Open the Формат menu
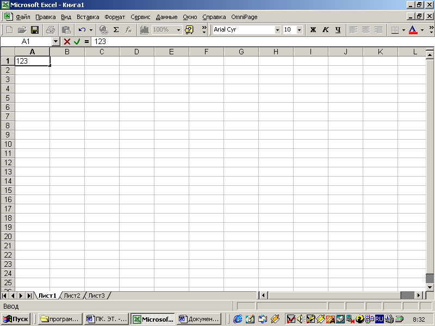 point(115,17)
